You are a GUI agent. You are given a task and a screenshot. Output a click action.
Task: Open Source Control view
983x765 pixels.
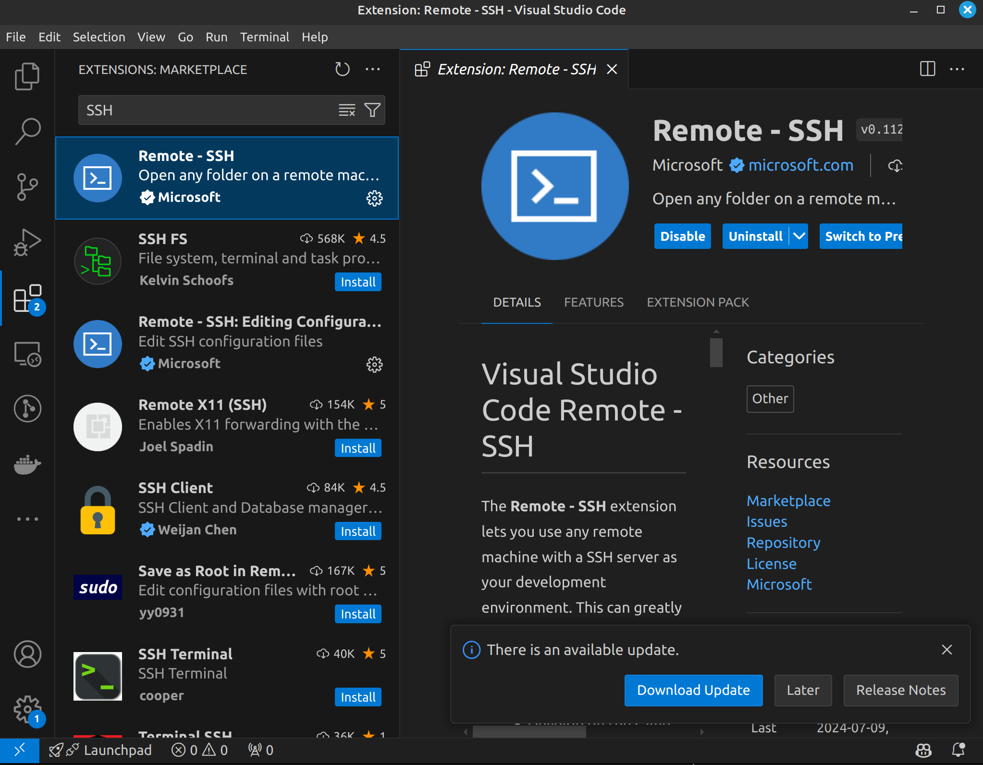pos(27,186)
